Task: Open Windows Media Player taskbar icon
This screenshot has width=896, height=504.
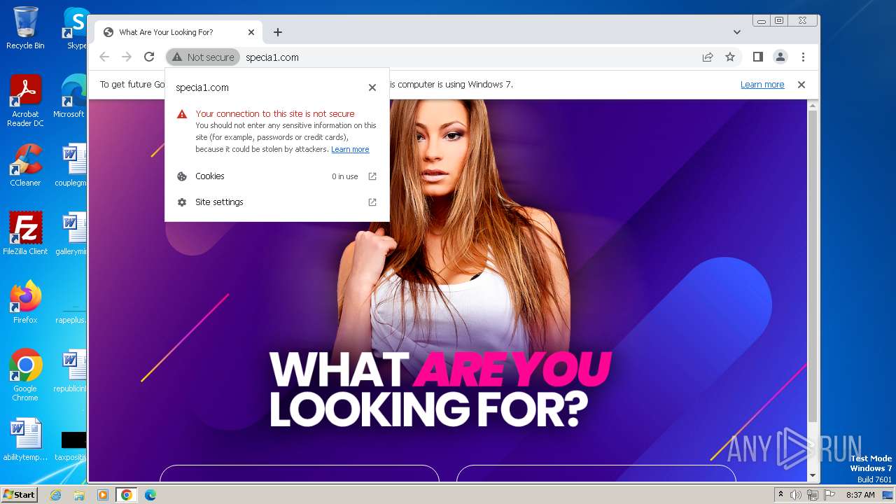Action: 103,495
